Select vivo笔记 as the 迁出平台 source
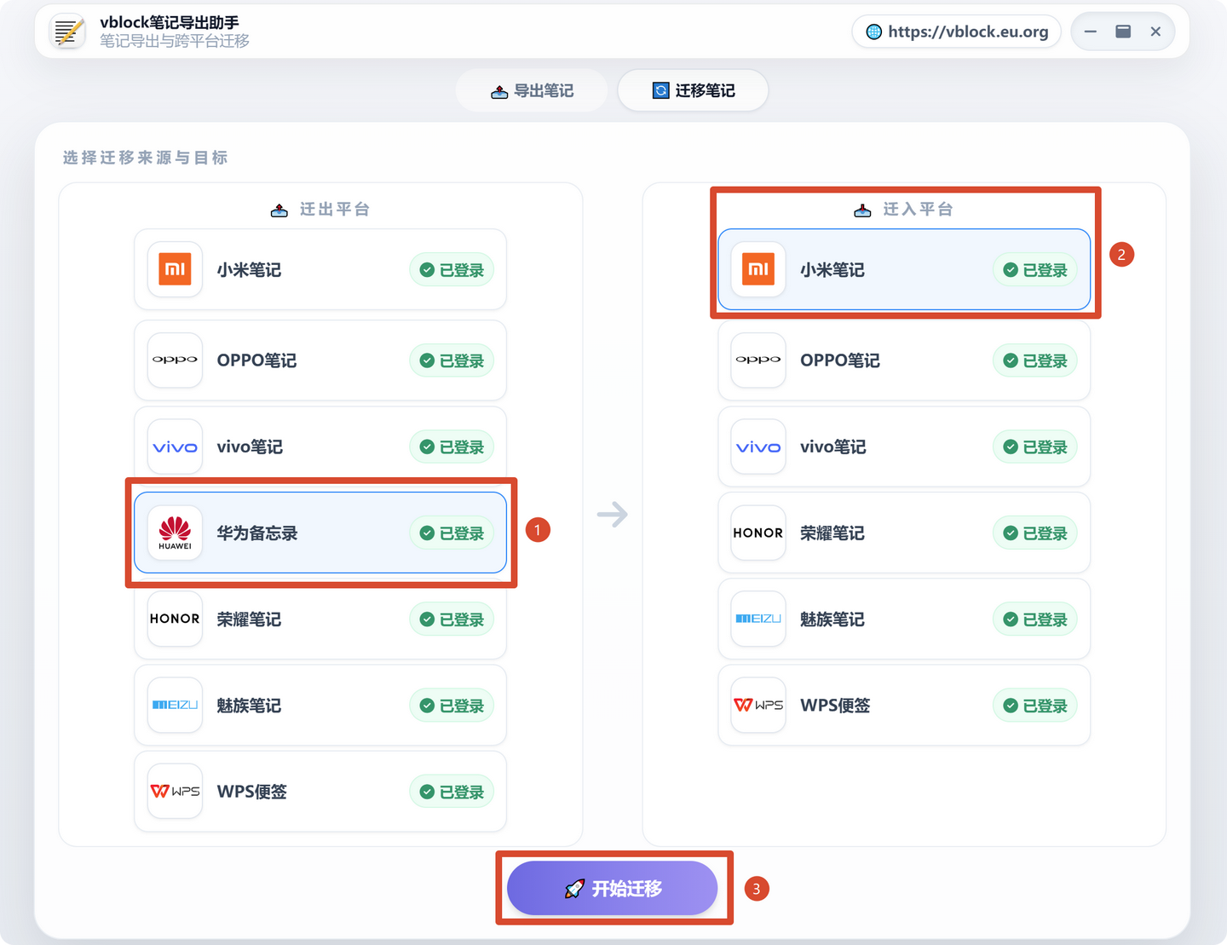This screenshot has width=1227, height=945. pyautogui.click(x=320, y=447)
